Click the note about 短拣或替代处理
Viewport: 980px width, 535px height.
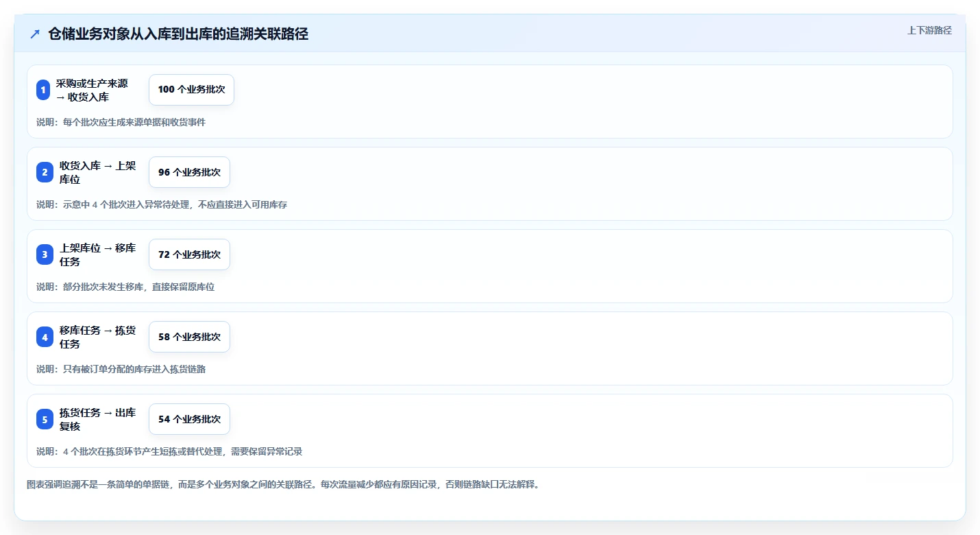169,451
